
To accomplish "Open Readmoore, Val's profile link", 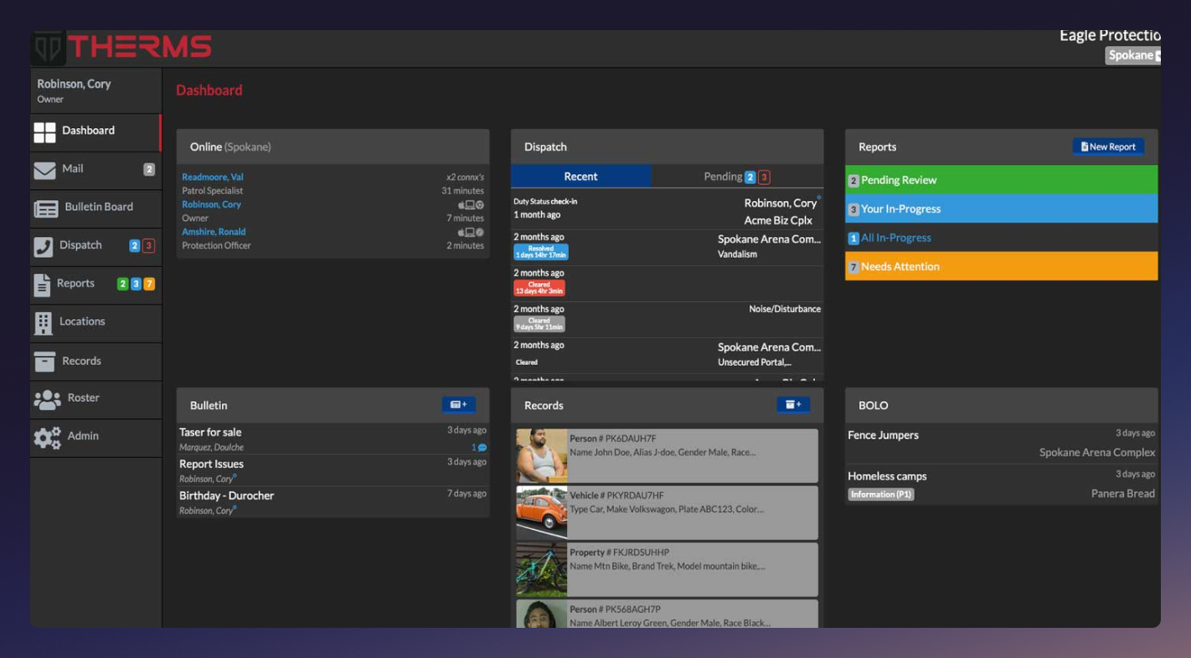I will 211,177.
